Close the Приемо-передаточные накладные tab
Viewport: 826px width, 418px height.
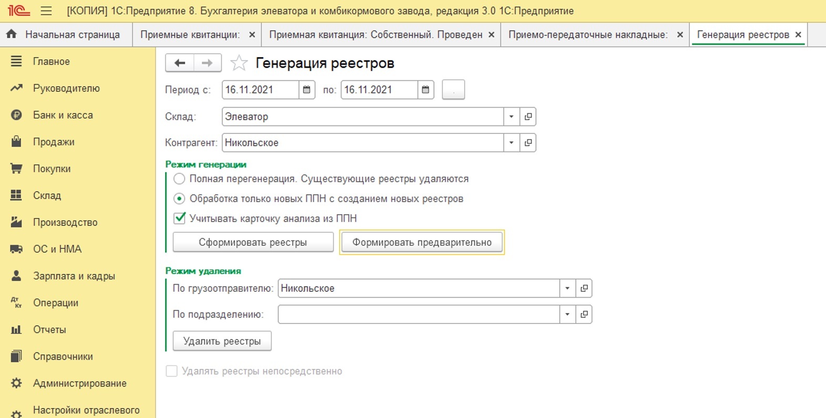pos(680,35)
